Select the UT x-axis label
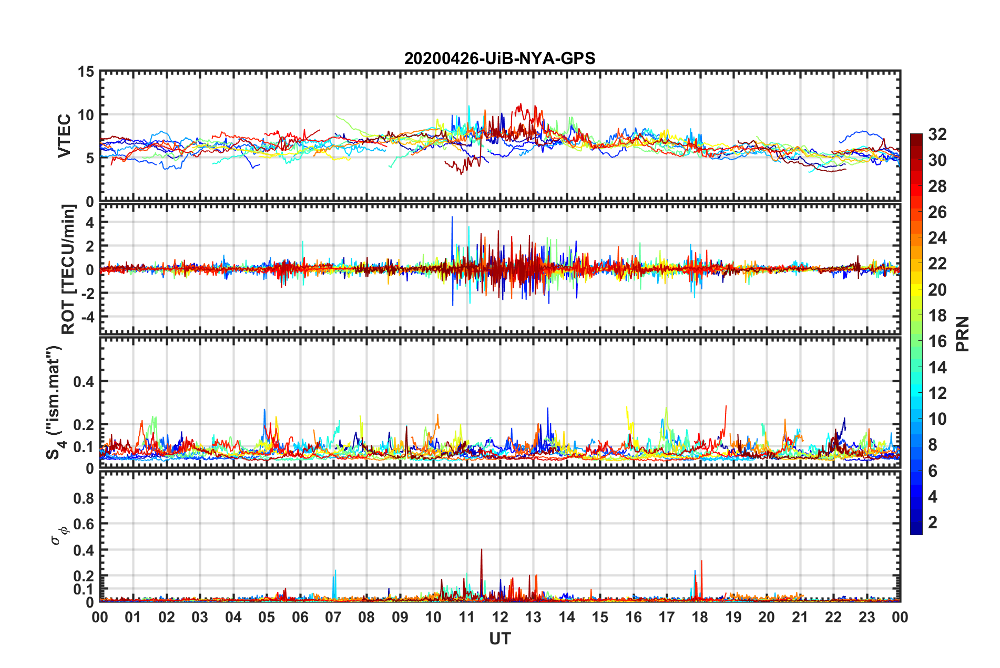The height and width of the screenshot is (668, 1000). pos(499,639)
